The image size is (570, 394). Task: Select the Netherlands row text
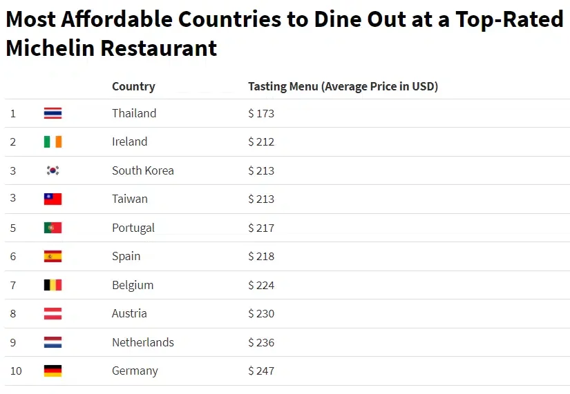coord(143,342)
